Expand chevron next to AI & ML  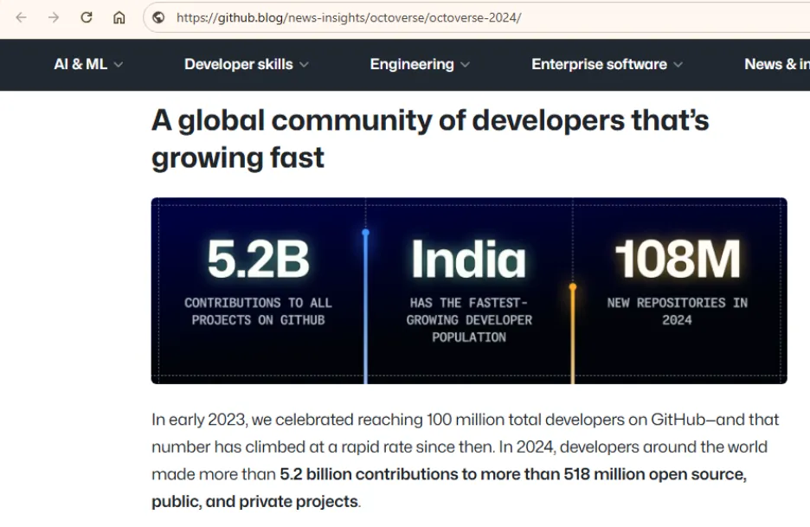point(119,65)
